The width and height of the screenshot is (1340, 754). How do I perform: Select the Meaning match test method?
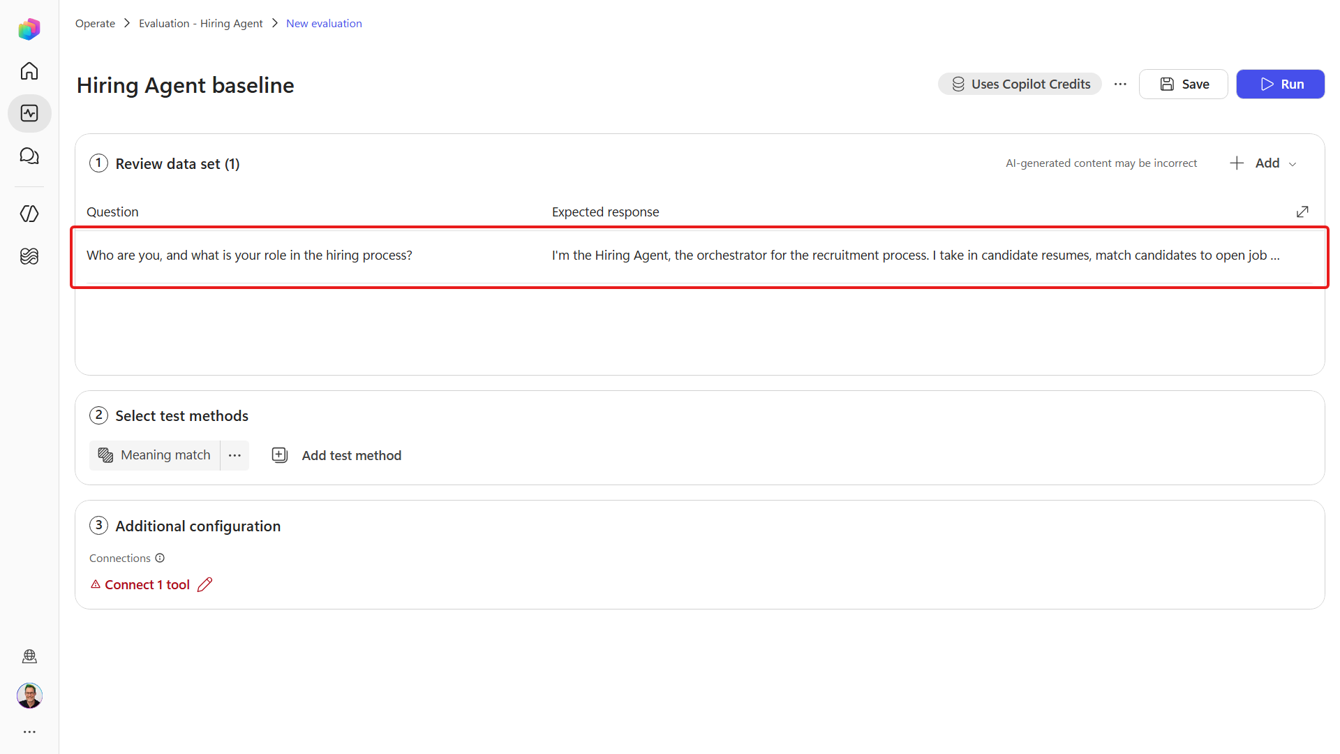click(155, 455)
